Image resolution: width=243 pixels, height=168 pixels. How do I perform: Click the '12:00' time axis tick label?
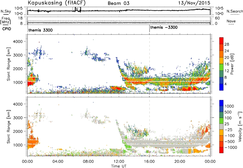119,162
